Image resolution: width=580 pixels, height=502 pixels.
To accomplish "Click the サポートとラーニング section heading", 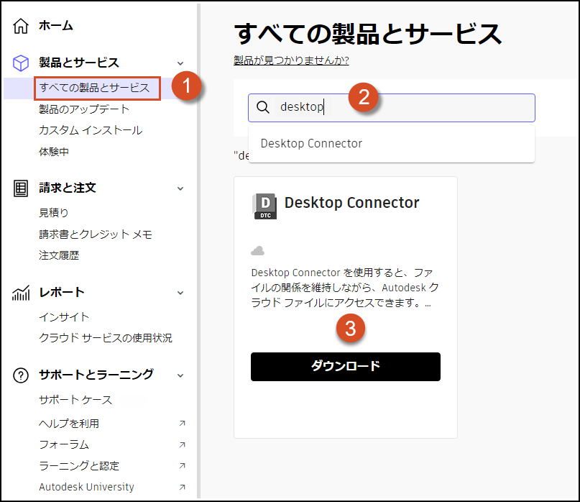I will click(x=96, y=375).
